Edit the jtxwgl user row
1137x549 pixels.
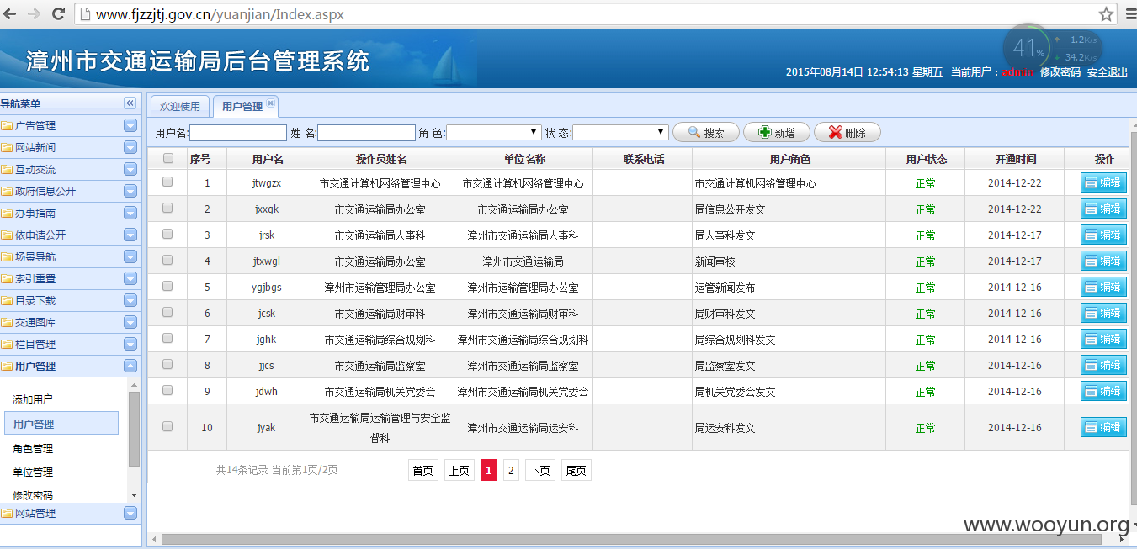pyautogui.click(x=1102, y=261)
